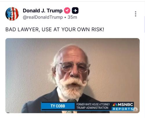The width and height of the screenshot is (145, 118).
Task: Select the BAD LAWYER post text
Action: 55,29
